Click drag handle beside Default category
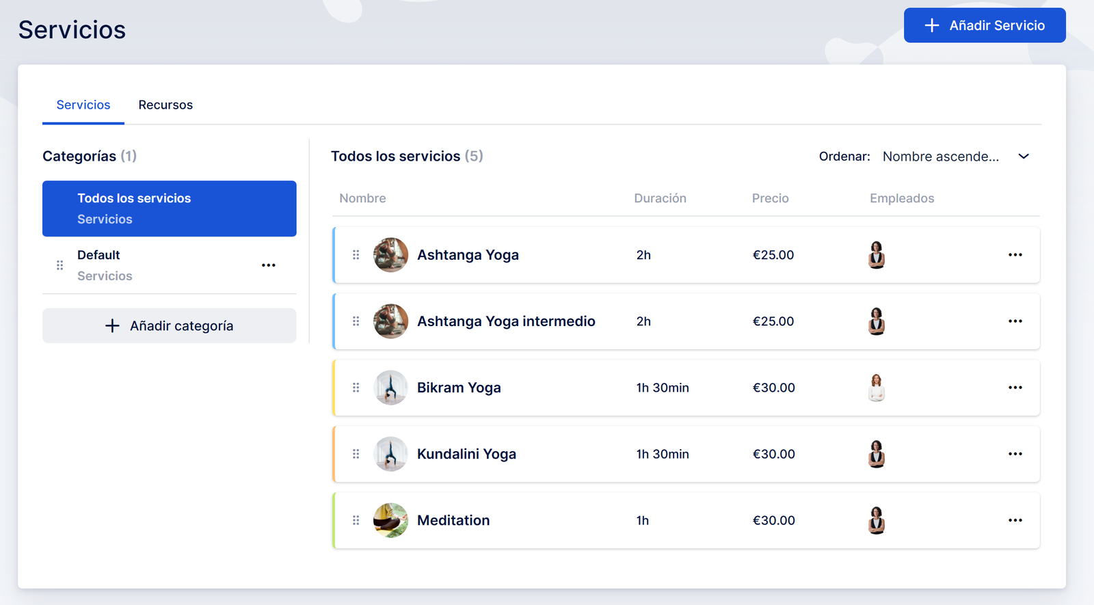1094x605 pixels. pyautogui.click(x=59, y=265)
